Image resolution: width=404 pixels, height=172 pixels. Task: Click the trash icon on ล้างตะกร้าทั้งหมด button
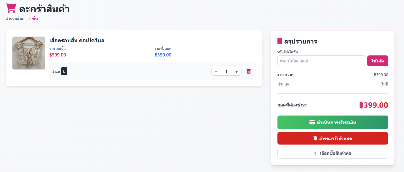(x=315, y=138)
